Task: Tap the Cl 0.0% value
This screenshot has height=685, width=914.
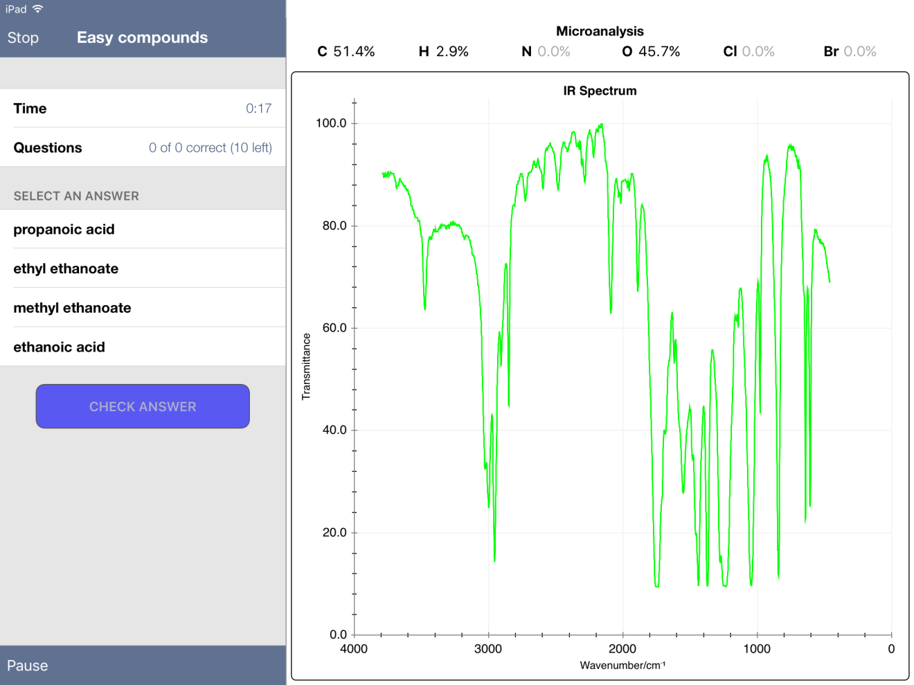Action: [749, 52]
